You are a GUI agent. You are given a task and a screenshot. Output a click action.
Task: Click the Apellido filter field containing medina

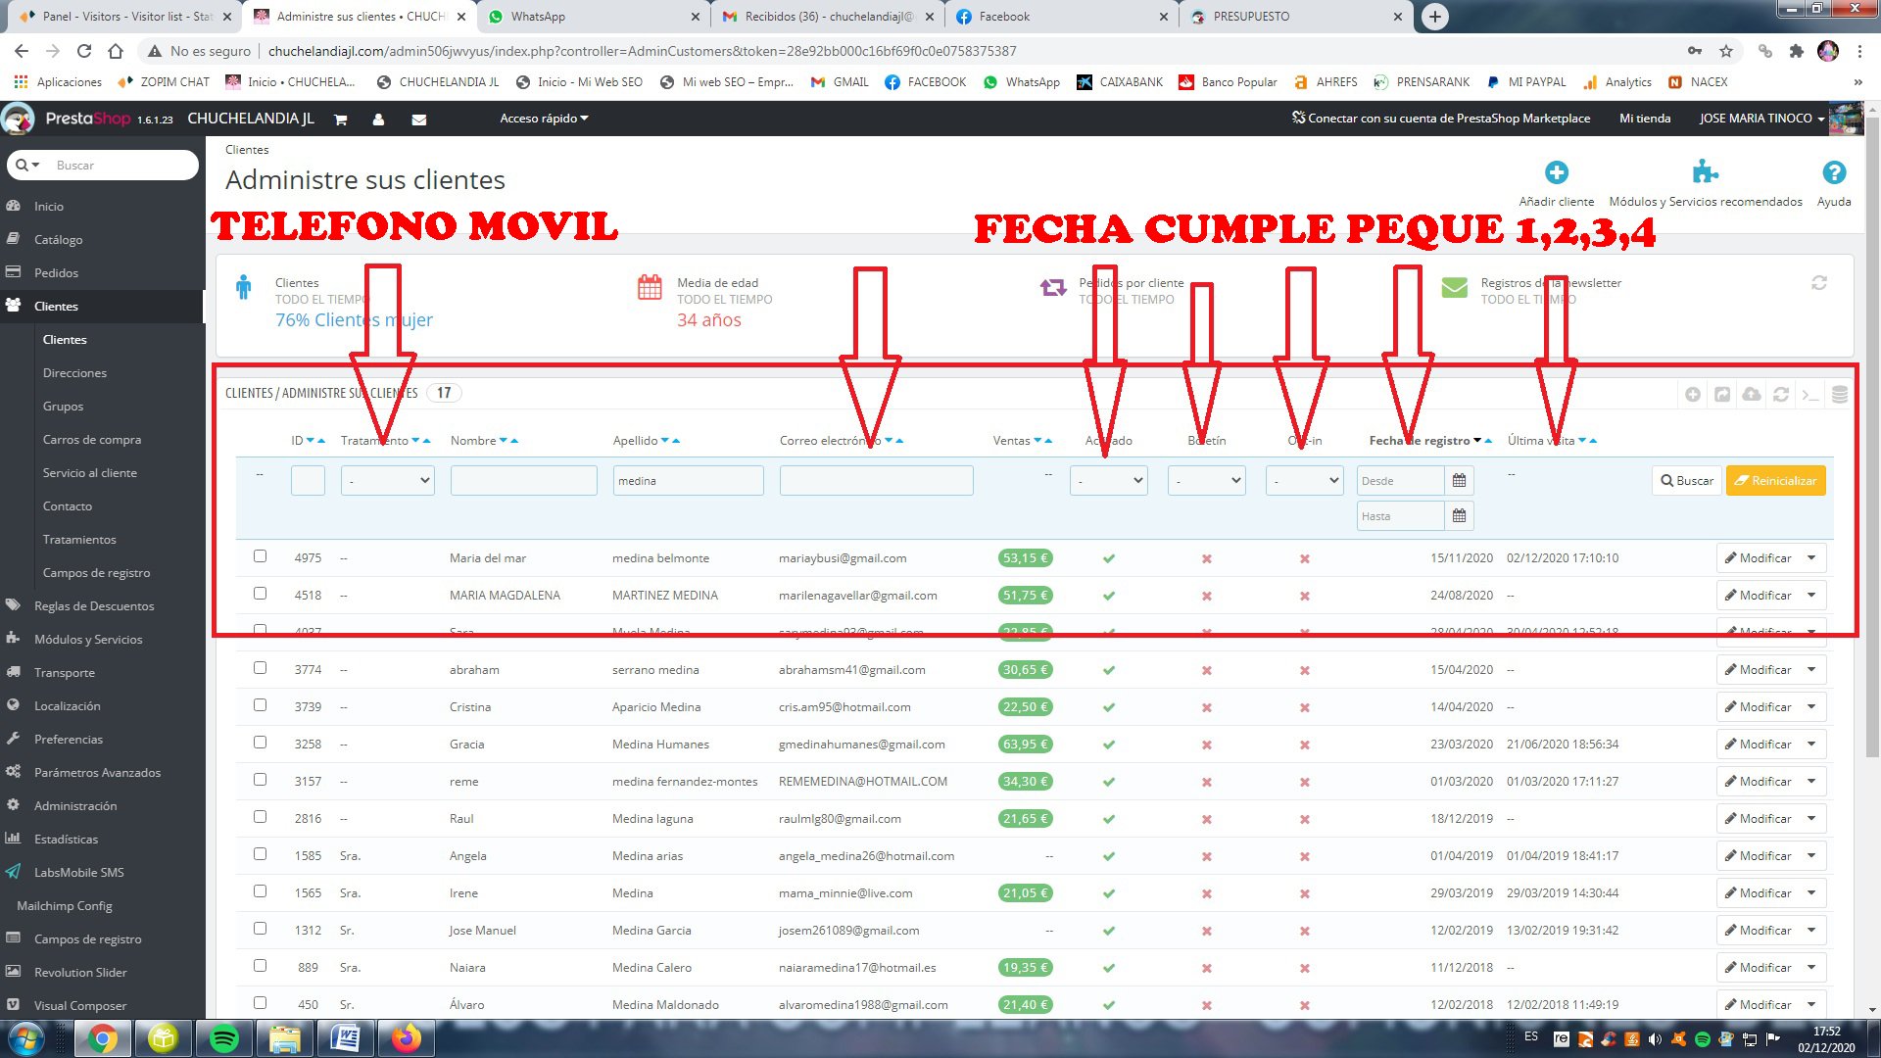click(688, 481)
